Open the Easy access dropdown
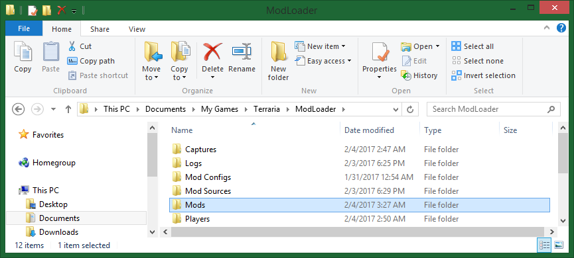This screenshot has width=574, height=258. [x=324, y=61]
